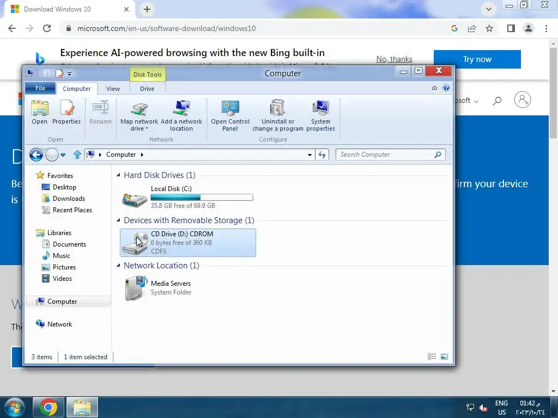Click the Chrome address bar URL

click(167, 28)
